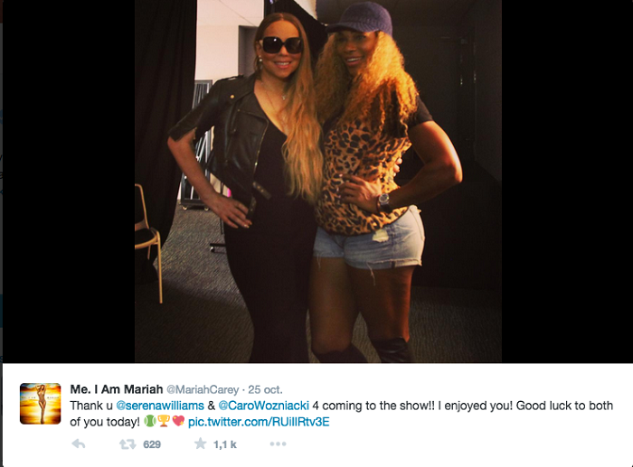Open the album cover profile avatar
633x467 pixels.
(41, 404)
